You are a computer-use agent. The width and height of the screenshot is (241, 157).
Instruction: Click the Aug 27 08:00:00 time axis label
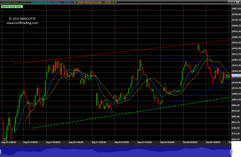[x=53, y=142]
